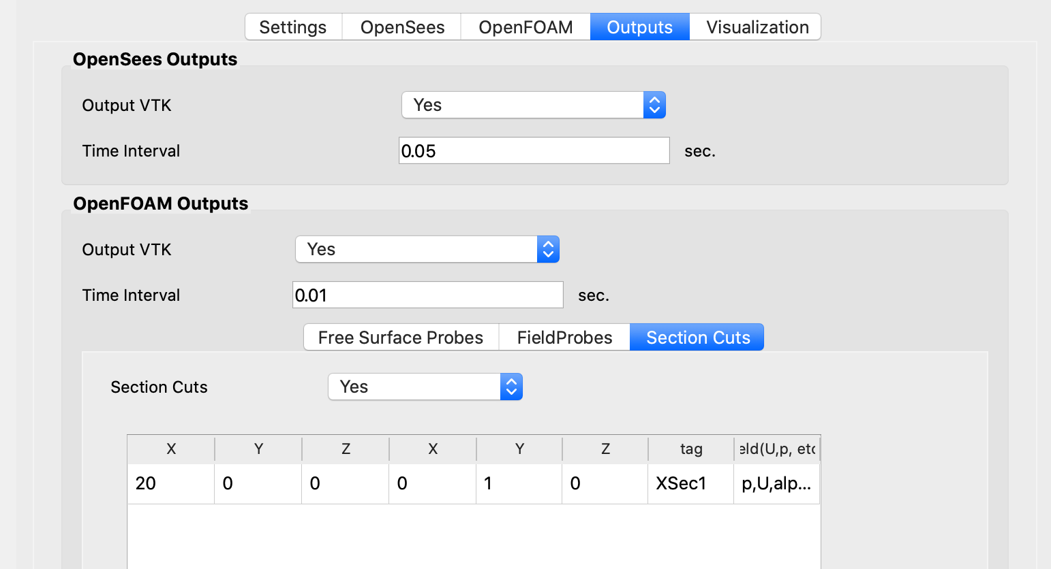Click OpenSees Time Interval field 0.05
The width and height of the screenshot is (1051, 569).
pyautogui.click(x=534, y=150)
